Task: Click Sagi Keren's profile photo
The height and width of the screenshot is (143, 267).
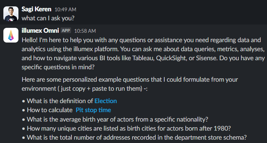Action: coord(11,14)
